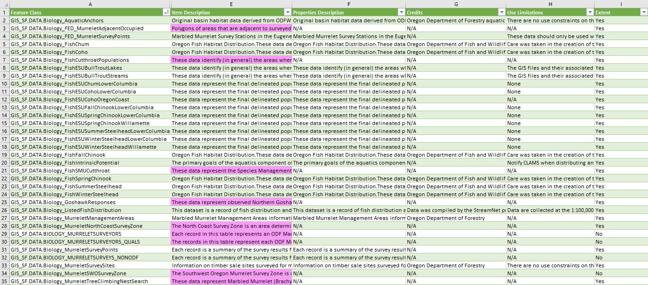Select cell GIS_SF.DATA.Biology_MurreletManagementAreas
648x285 pixels.
[90, 218]
